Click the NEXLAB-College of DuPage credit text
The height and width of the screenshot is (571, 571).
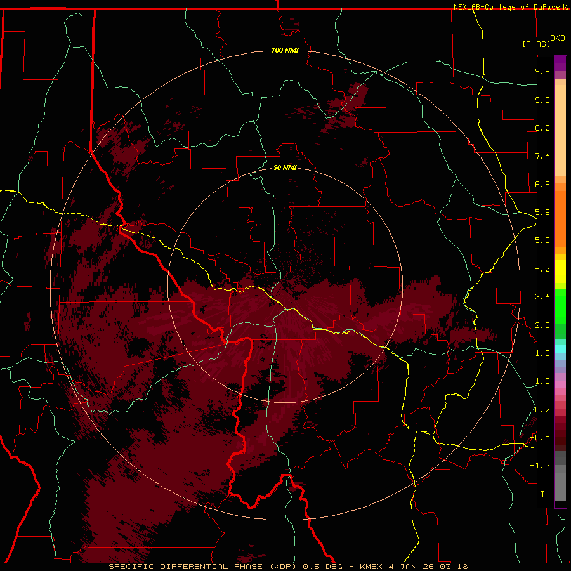tap(508, 7)
